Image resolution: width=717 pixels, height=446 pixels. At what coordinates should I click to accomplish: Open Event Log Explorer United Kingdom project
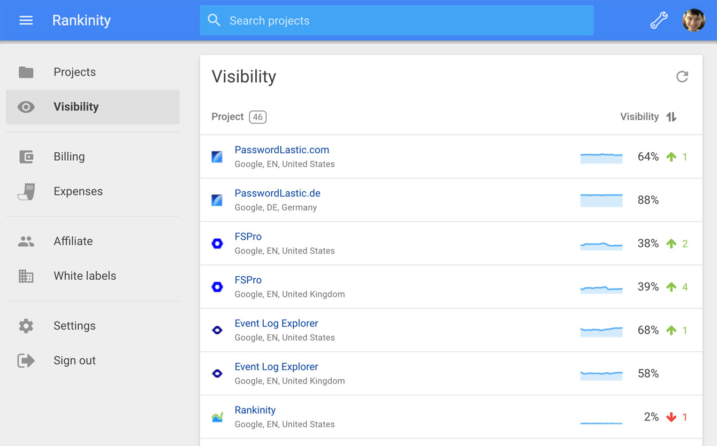277,367
